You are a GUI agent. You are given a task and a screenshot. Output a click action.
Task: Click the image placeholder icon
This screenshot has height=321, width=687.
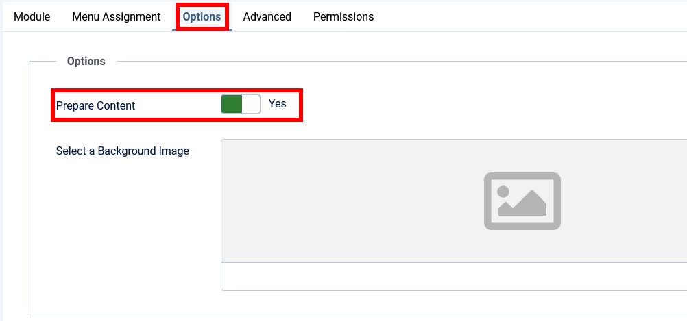click(x=522, y=201)
